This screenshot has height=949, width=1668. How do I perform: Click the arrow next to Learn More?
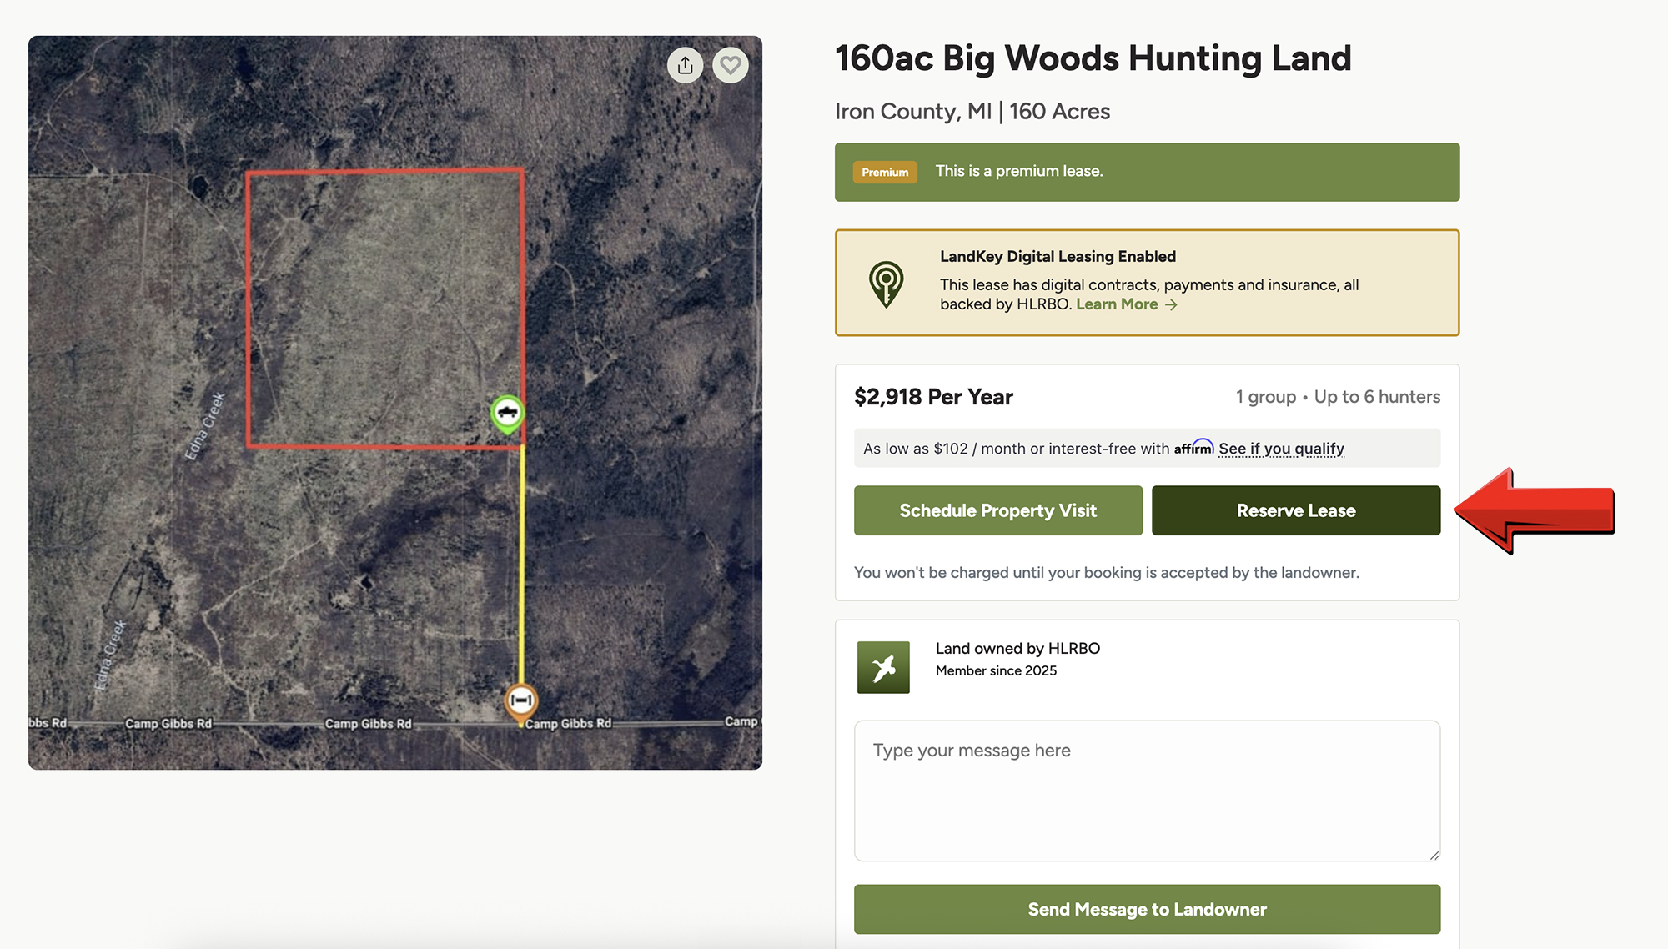(x=1172, y=305)
